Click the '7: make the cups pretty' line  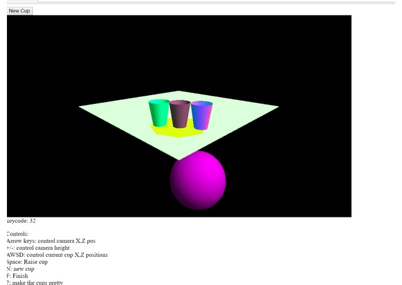(x=35, y=283)
